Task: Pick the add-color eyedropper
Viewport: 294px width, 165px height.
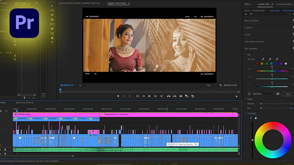Action: [270, 59]
